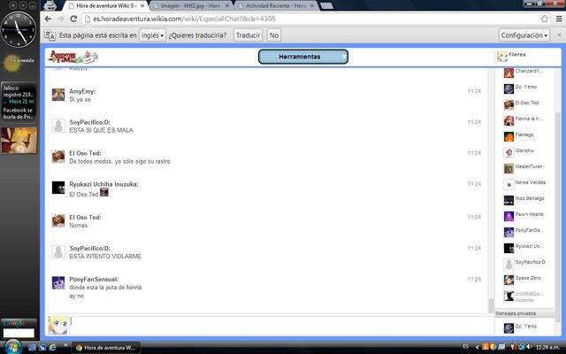Open the language dropdown showing inglés
This screenshot has width=566, height=354.
pyautogui.click(x=152, y=35)
